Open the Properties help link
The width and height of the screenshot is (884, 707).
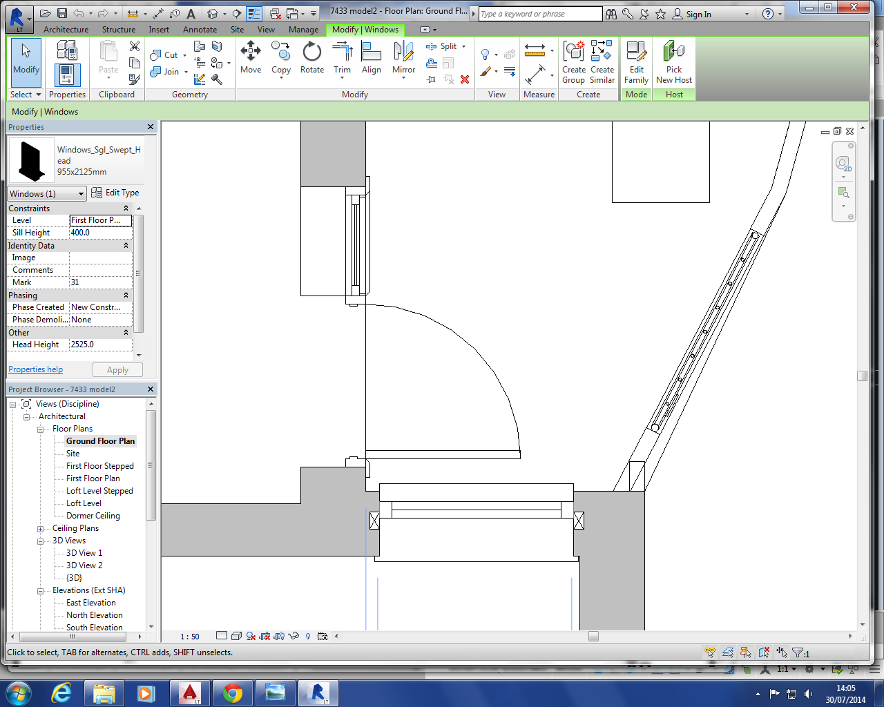click(35, 369)
